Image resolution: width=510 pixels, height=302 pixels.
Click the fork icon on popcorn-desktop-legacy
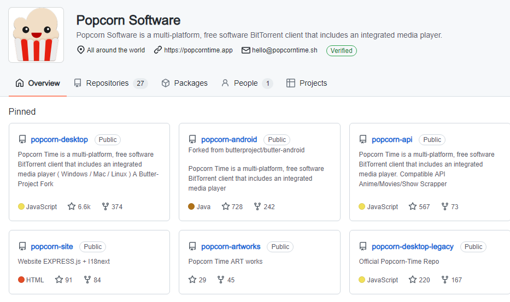445,280
